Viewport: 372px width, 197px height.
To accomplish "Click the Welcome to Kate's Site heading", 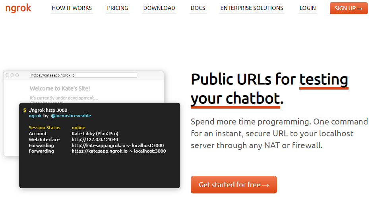I will (60, 88).
